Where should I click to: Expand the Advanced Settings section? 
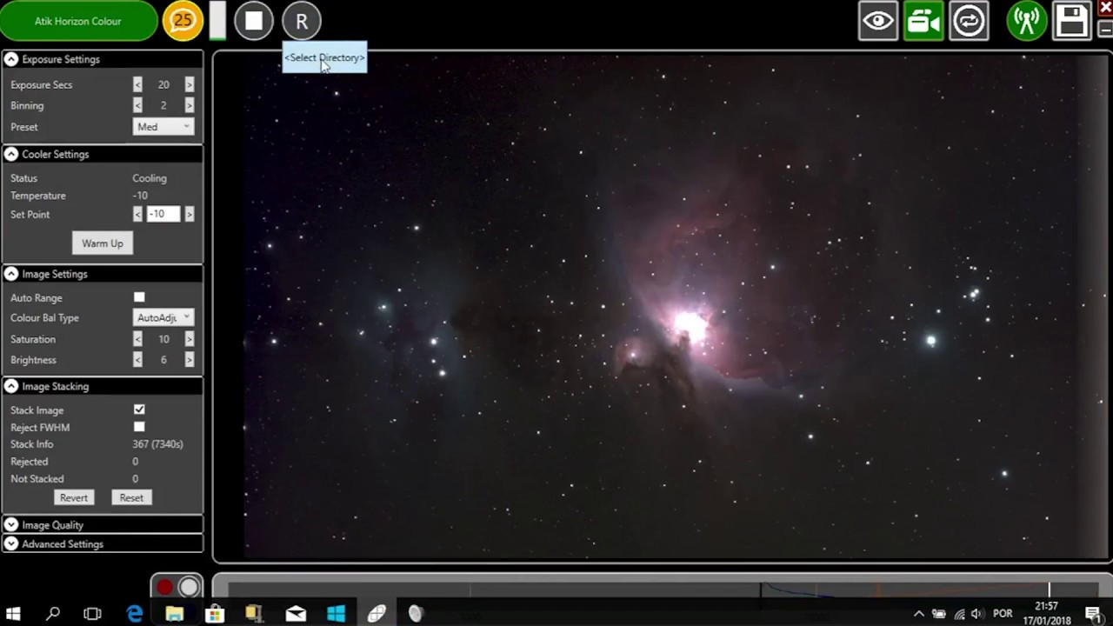click(x=11, y=544)
